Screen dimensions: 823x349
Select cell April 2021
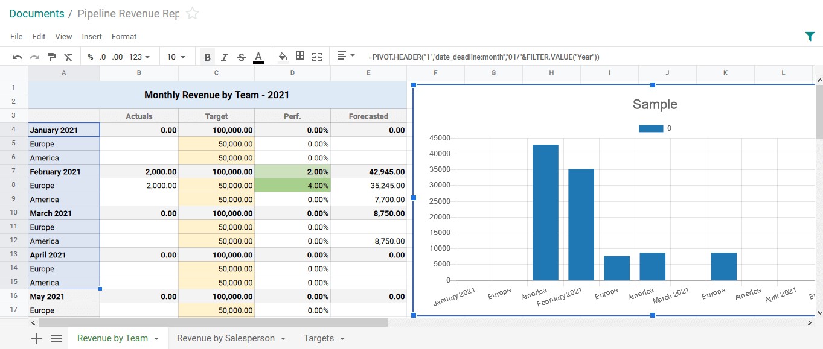[x=64, y=255]
